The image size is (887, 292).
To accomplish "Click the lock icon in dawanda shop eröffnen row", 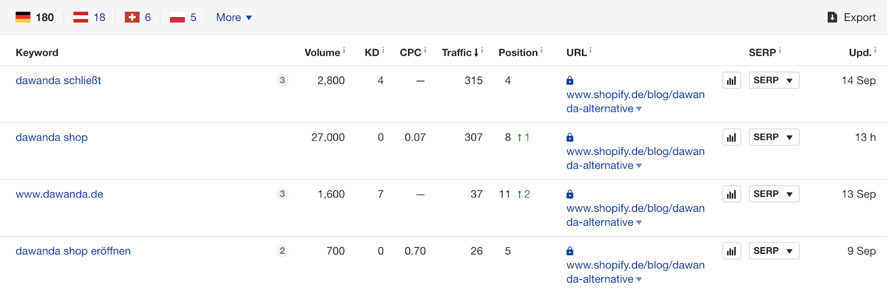I will pyautogui.click(x=570, y=252).
